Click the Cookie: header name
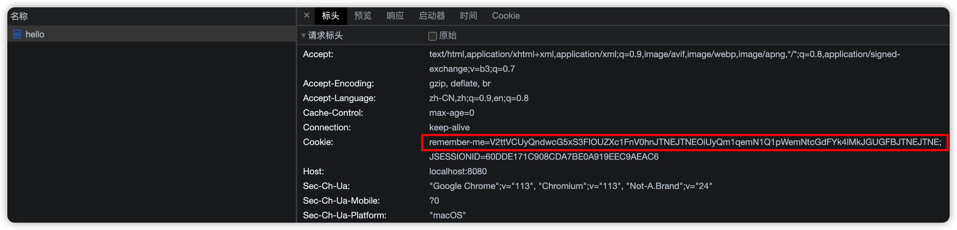This screenshot has height=230, width=957. coord(318,142)
